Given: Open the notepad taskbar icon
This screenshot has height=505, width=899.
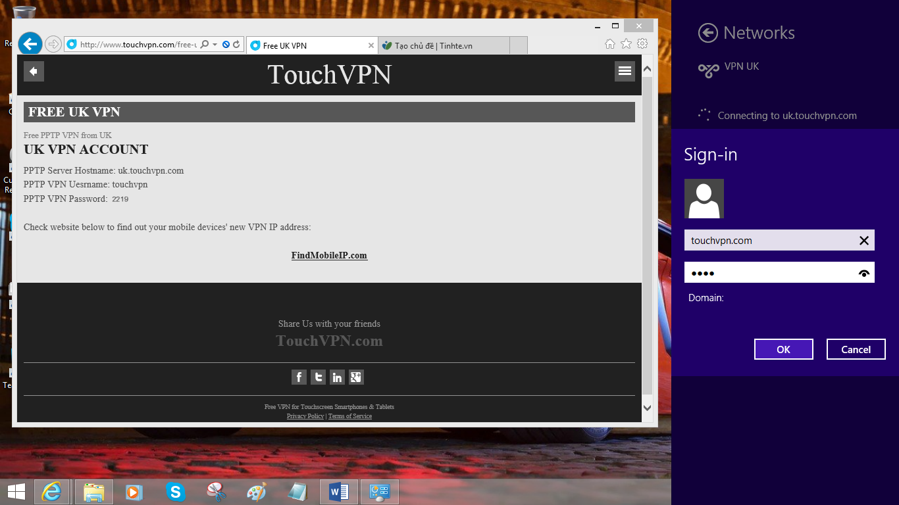Looking at the screenshot, I should (297, 492).
